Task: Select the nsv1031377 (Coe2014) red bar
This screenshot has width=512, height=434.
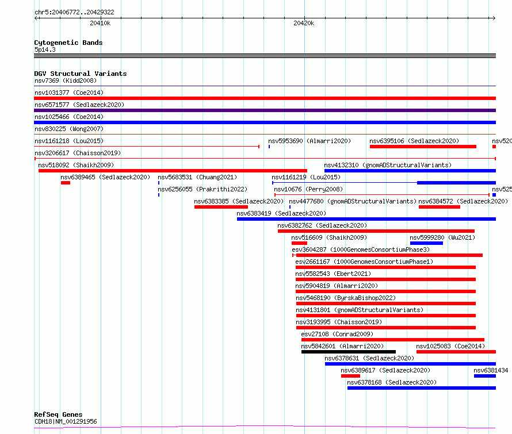Action: click(265, 98)
